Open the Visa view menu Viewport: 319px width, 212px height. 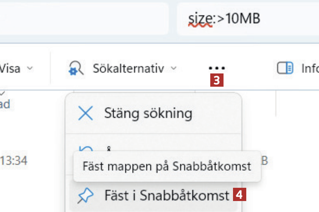coord(11,69)
